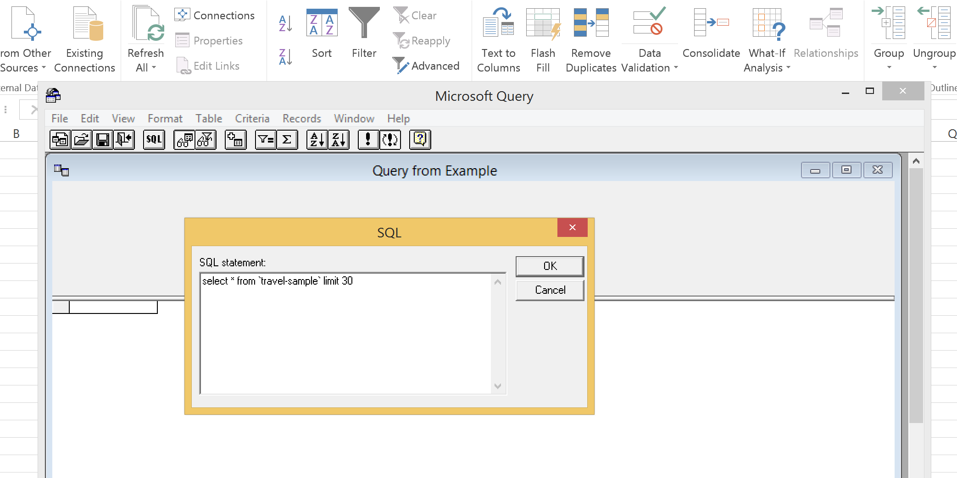Viewport: 957px width, 478px height.
Task: Click the Remove Duplicates button
Action: point(591,39)
